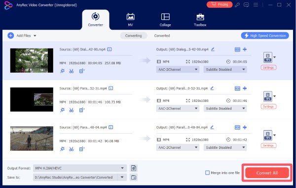
Task: Cut the 00:04:05 video with scissors
Action: (72, 71)
